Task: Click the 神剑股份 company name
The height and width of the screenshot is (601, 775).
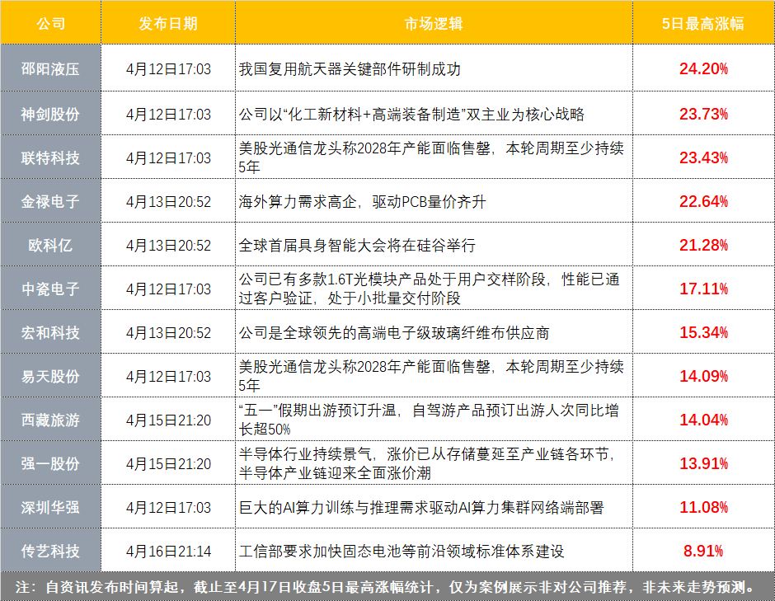Action: click(50, 114)
